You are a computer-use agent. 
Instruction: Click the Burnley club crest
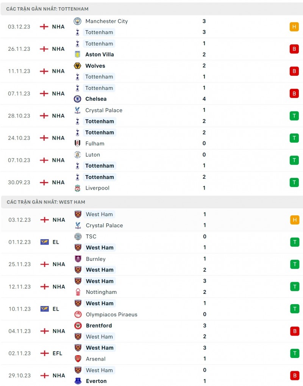click(78, 259)
